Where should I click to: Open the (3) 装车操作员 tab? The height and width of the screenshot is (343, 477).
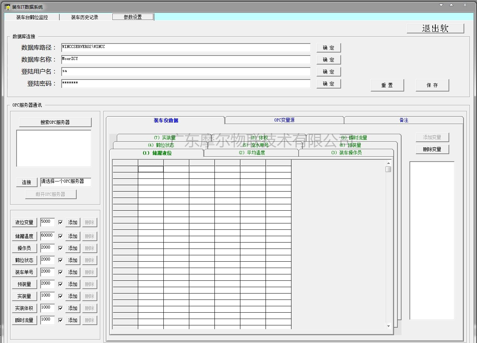pos(346,153)
